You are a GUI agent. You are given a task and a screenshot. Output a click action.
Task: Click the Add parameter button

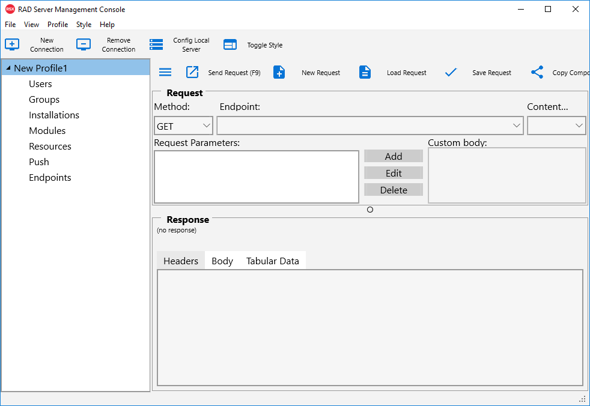pyautogui.click(x=394, y=156)
